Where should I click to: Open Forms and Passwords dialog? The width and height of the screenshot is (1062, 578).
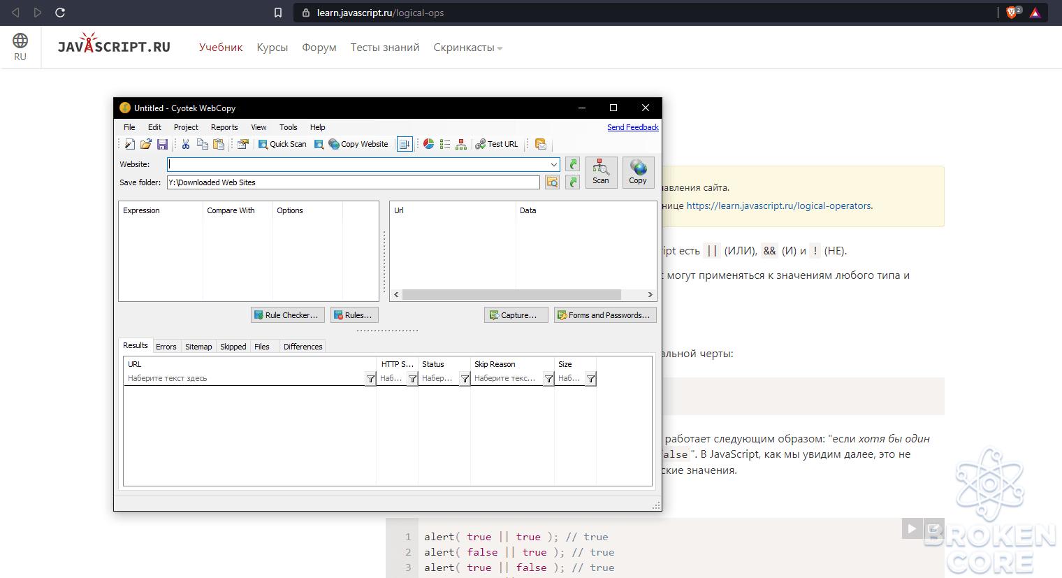pos(605,315)
